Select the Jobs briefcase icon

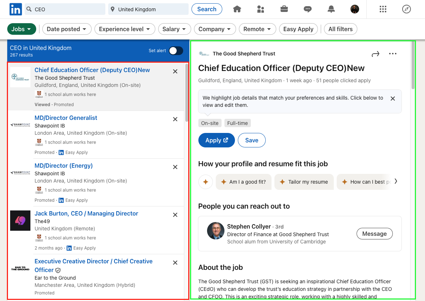pyautogui.click(x=284, y=9)
